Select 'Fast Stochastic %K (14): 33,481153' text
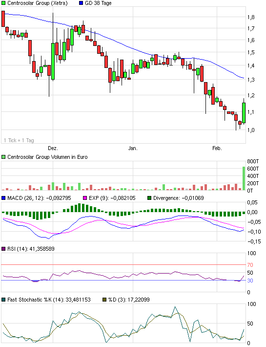Image resolution: width=266 pixels, height=347 pixels. [49, 300]
